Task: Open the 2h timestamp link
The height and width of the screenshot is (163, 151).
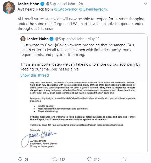Action: click(81, 4)
